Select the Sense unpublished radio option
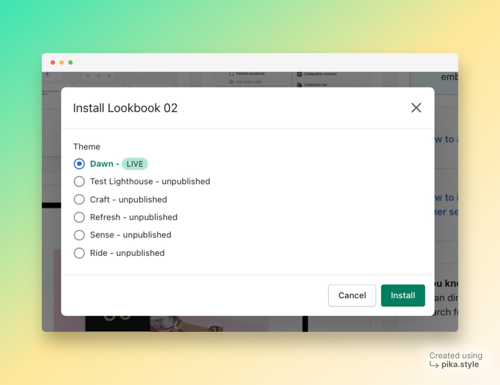 click(79, 235)
